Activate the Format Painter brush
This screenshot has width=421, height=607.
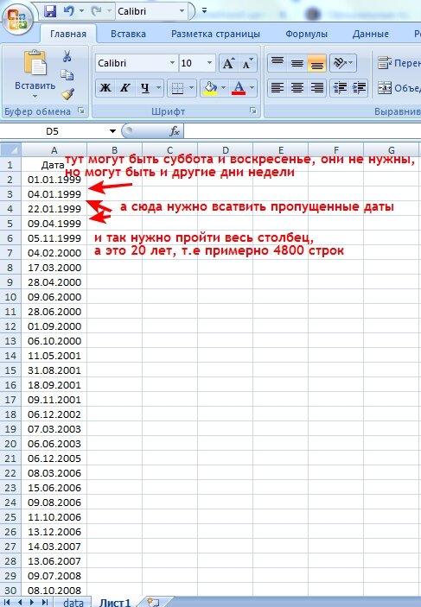point(67,93)
